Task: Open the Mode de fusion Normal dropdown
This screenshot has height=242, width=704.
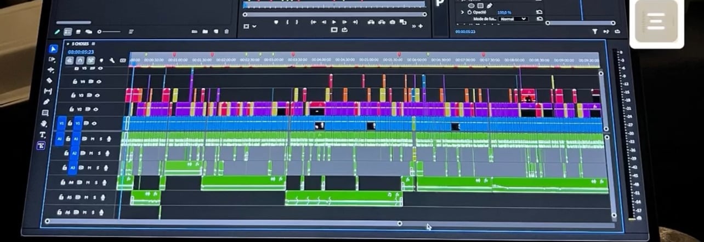Action: coord(513,19)
